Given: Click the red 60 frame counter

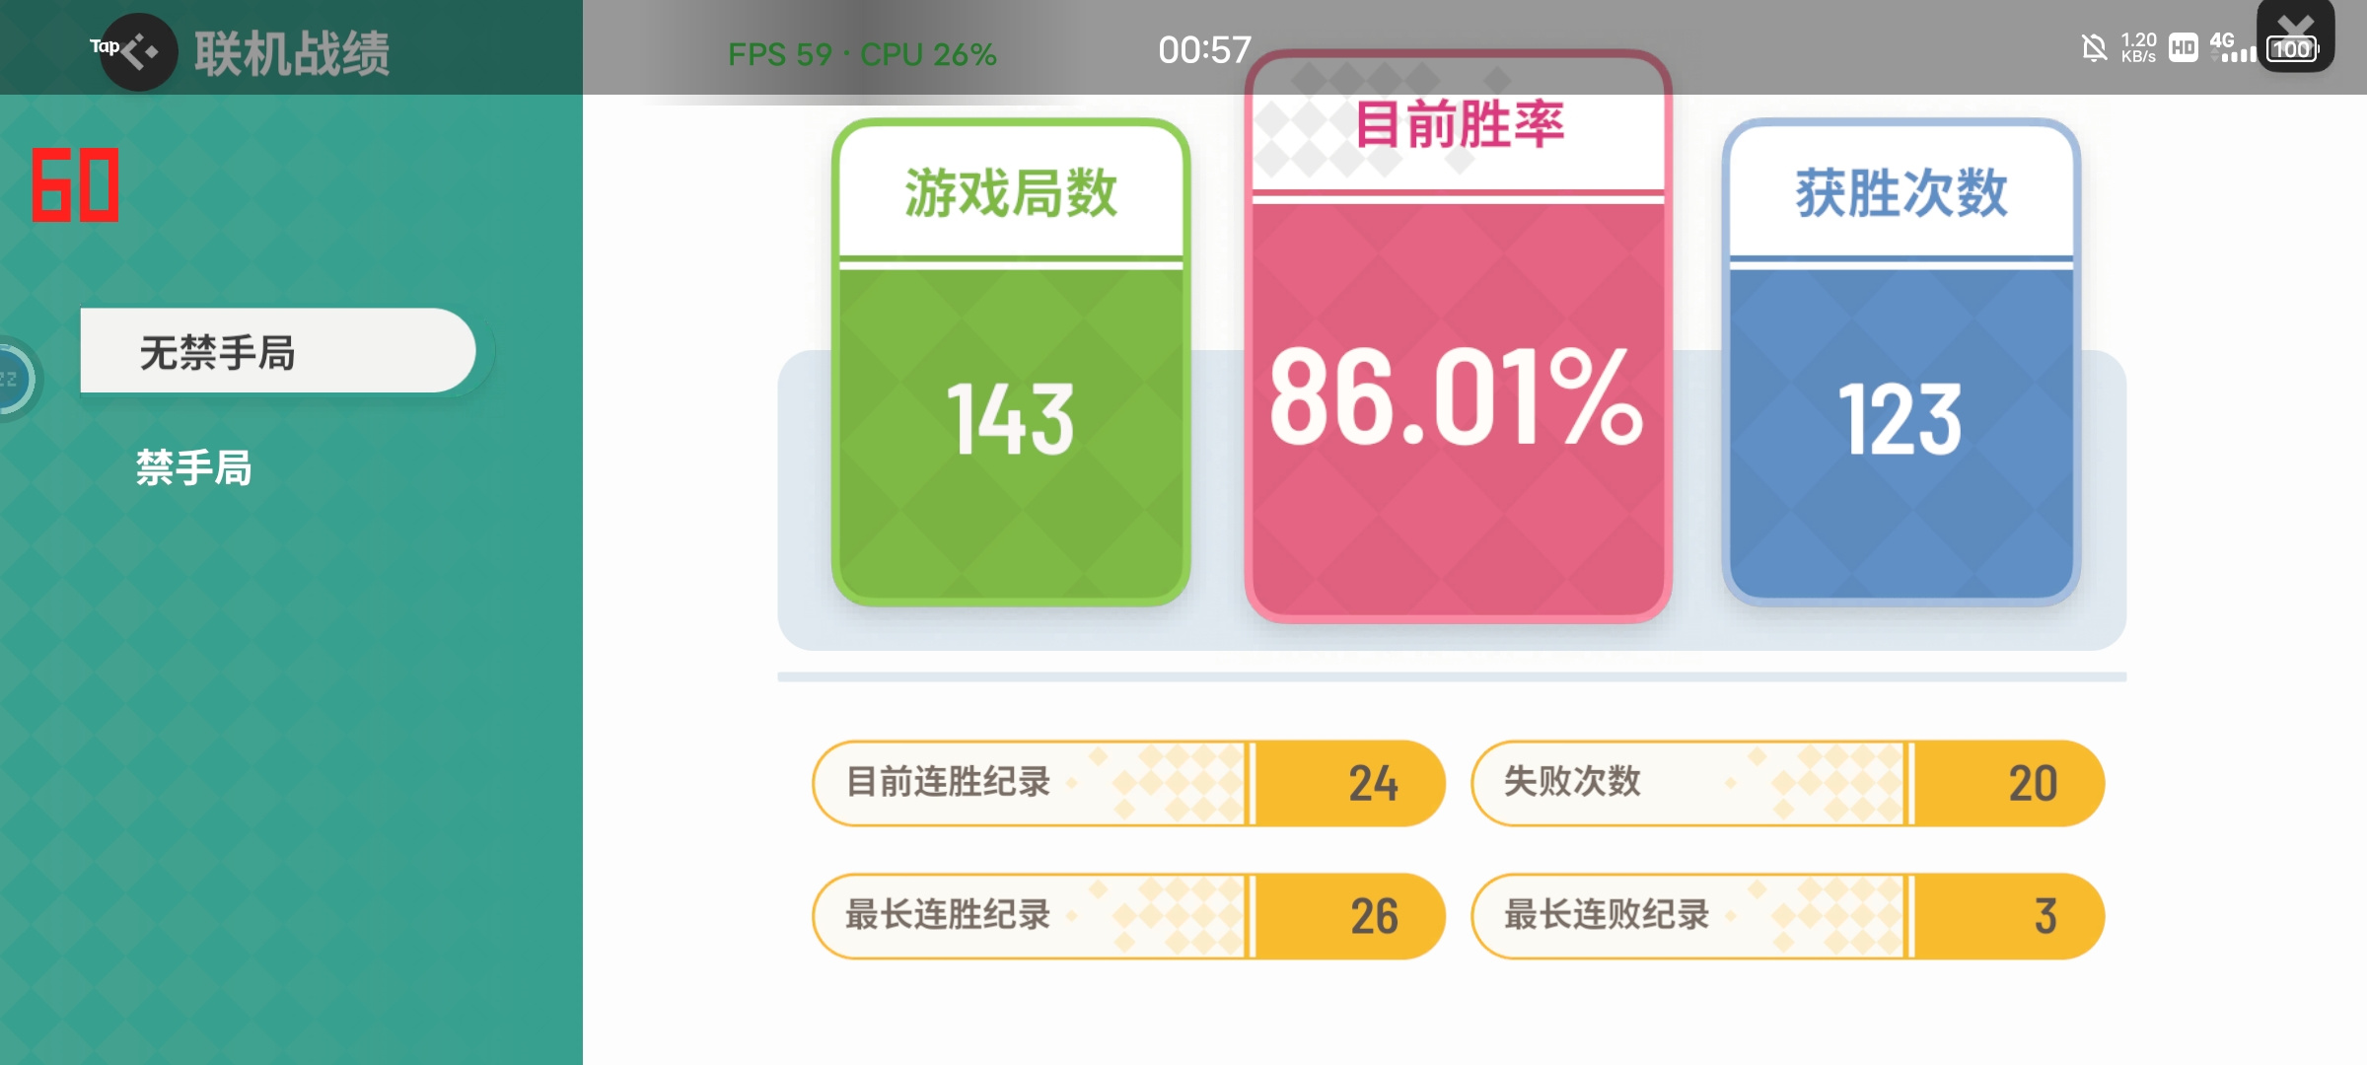Looking at the screenshot, I should pyautogui.click(x=75, y=184).
